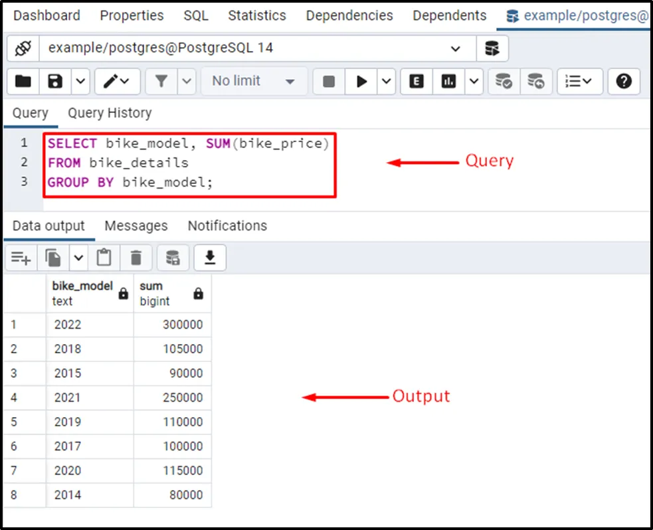
Task: Click the Explain (E) icon
Action: tap(417, 81)
